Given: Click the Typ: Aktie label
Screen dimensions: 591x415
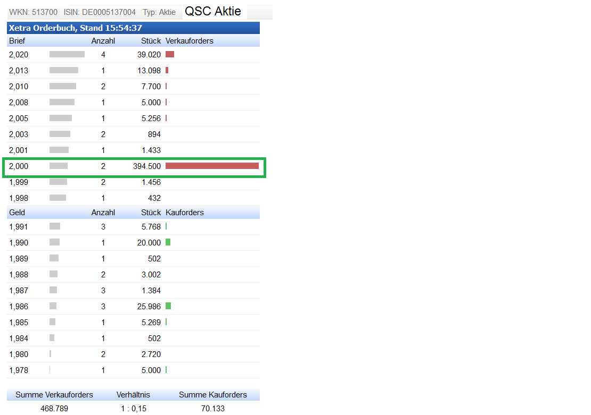Looking at the screenshot, I should click(x=159, y=12).
